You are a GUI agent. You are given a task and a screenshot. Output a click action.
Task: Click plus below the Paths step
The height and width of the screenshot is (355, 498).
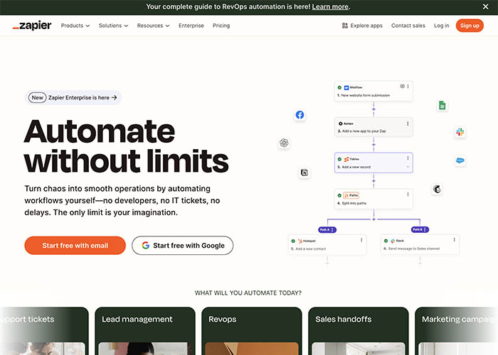tap(373, 219)
